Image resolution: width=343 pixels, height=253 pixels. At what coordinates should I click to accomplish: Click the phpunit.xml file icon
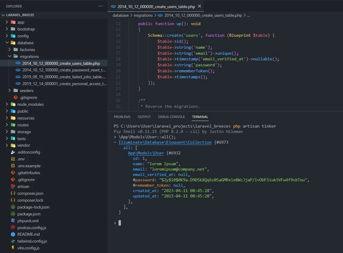click(13, 221)
